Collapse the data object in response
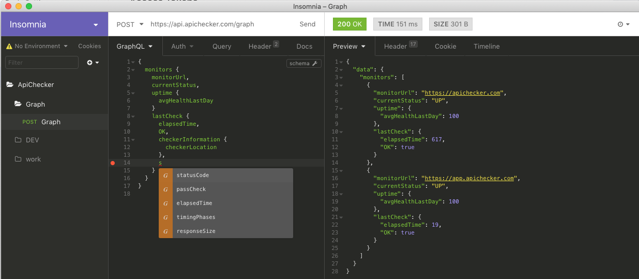The width and height of the screenshot is (639, 279). tap(341, 70)
